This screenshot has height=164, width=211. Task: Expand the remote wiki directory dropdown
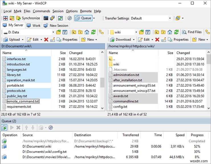pos(136,32)
